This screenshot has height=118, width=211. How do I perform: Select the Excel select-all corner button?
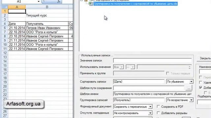(5, 7)
